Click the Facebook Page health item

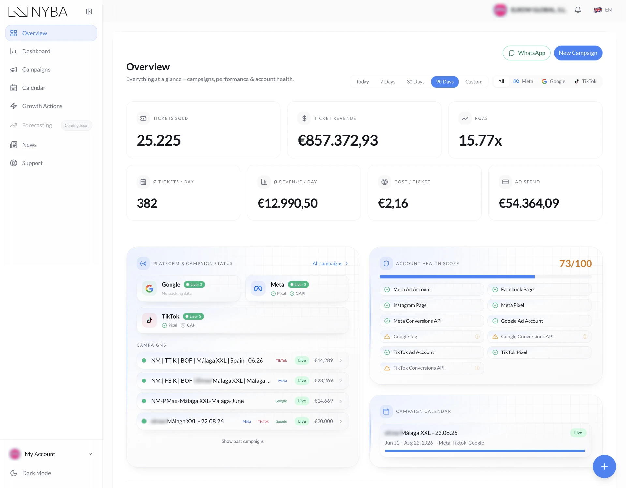[x=540, y=290]
